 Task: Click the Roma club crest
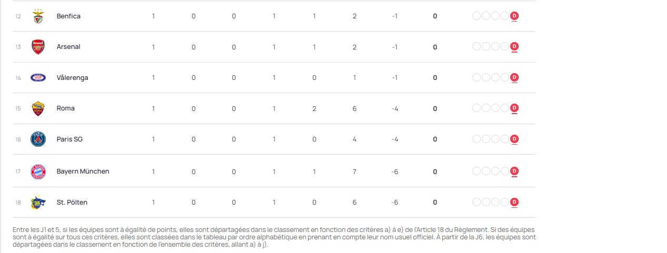[x=38, y=108]
